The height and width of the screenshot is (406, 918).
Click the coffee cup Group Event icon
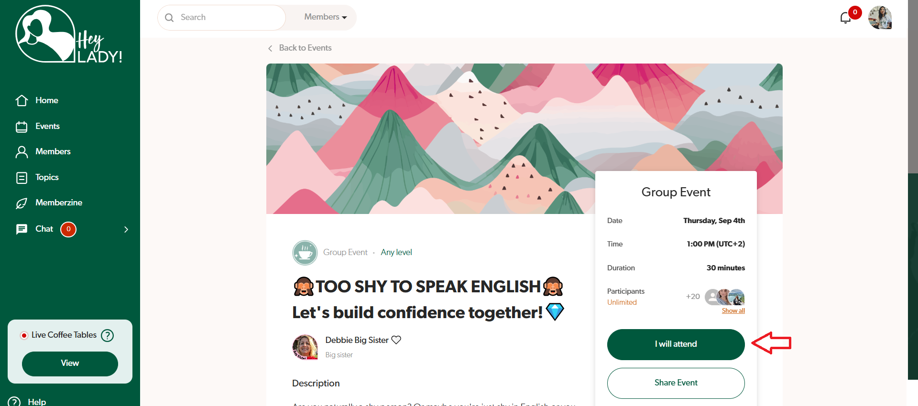(305, 253)
